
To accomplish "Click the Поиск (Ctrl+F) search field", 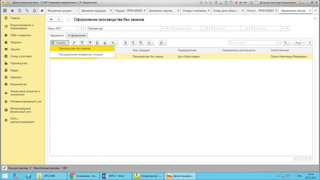I will click(253, 42).
